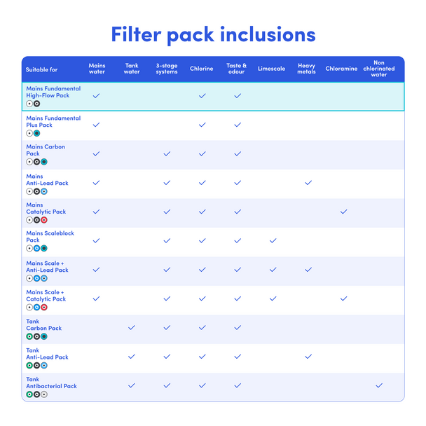Click the teal filter icon under Mains Carbon Pack
The height and width of the screenshot is (426, 426).
[44, 162]
